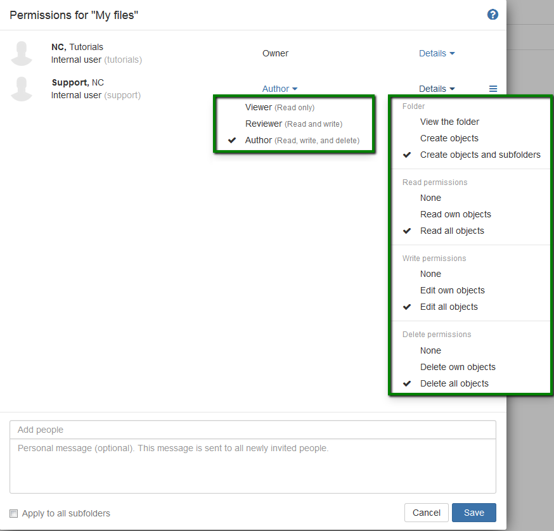Expand the Author role dropdown
The image size is (554, 531).
click(x=280, y=89)
